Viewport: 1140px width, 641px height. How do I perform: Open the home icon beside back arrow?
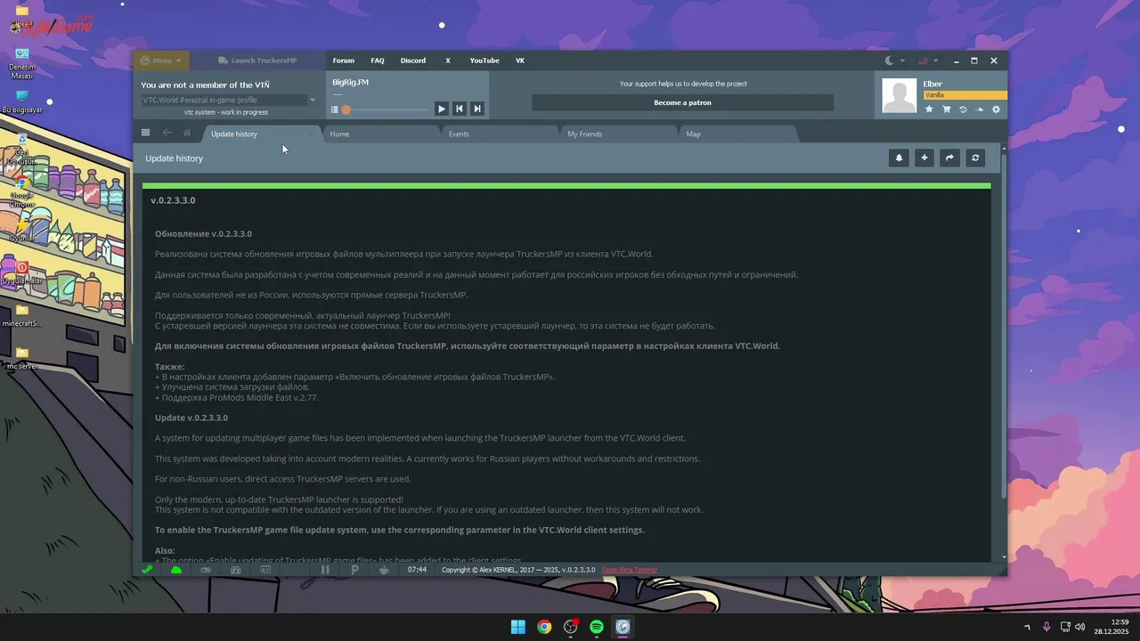click(x=187, y=133)
